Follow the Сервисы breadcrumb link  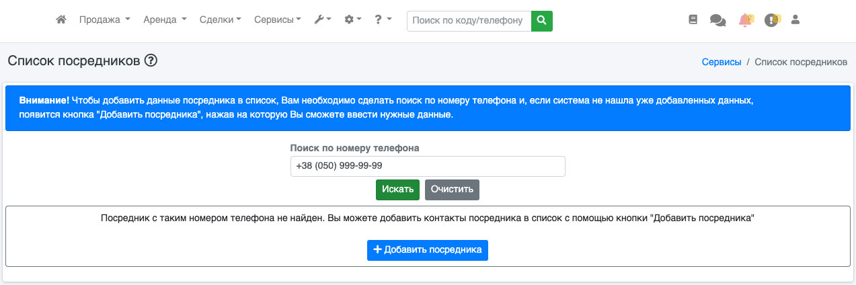pyautogui.click(x=721, y=62)
